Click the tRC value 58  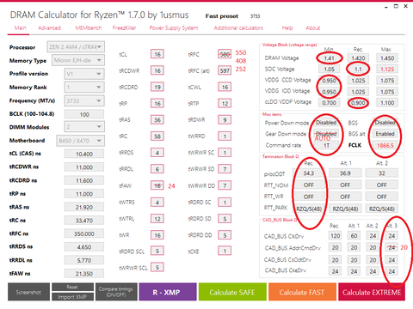click(x=157, y=136)
